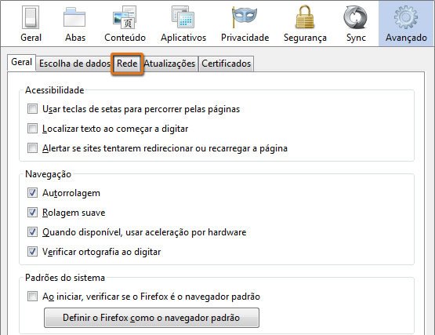Open the Aplicativos preferences pane
This screenshot has width=435, height=335.
coord(183,24)
